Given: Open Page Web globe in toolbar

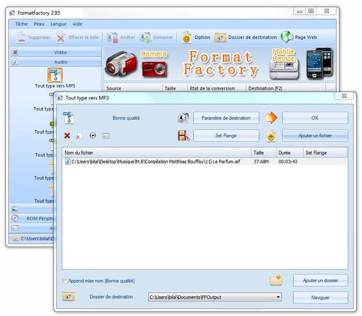Looking at the screenshot, I should [x=299, y=37].
